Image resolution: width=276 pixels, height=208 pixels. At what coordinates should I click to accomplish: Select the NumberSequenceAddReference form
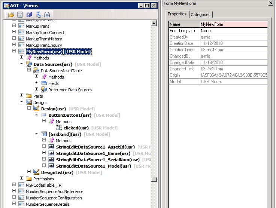click(55, 192)
